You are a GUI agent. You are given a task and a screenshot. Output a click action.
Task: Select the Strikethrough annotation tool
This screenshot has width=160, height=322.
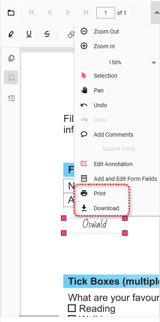tap(47, 34)
